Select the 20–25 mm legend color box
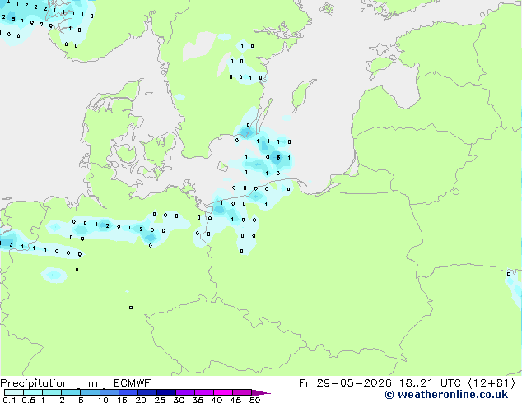 pos(147,392)
